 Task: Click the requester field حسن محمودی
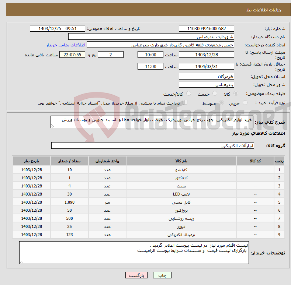(x=160, y=45)
